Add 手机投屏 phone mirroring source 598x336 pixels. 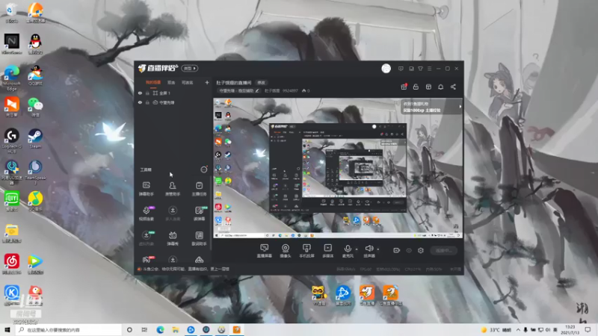306,251
